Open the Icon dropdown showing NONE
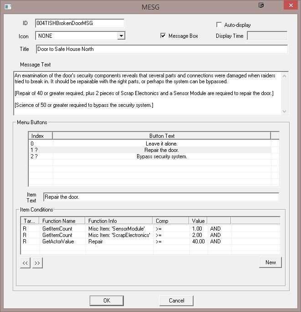This screenshot has height=312, width=301. 121,36
